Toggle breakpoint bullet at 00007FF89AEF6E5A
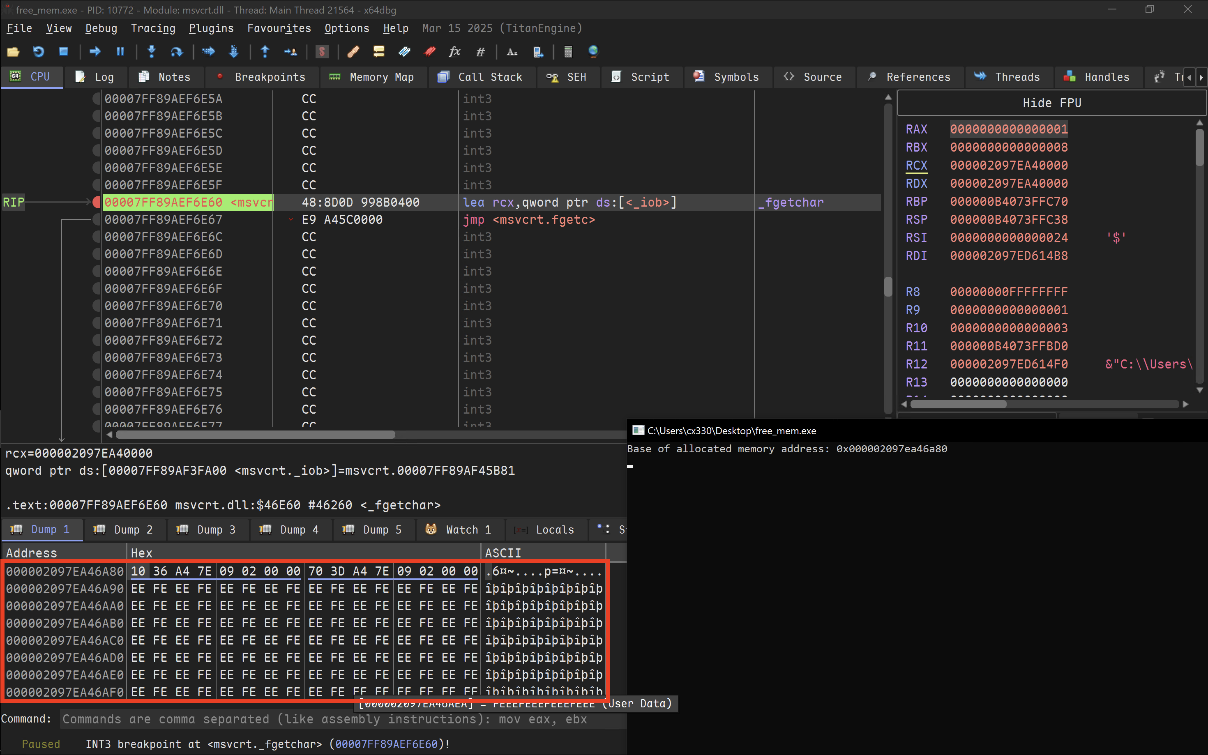This screenshot has width=1208, height=755. (x=97, y=99)
